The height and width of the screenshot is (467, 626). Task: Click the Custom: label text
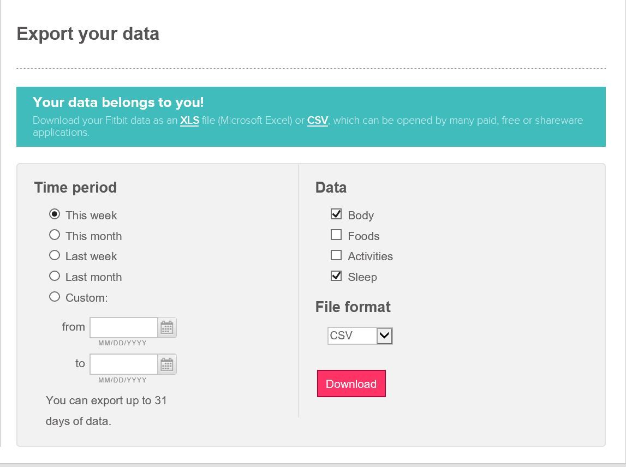click(86, 298)
